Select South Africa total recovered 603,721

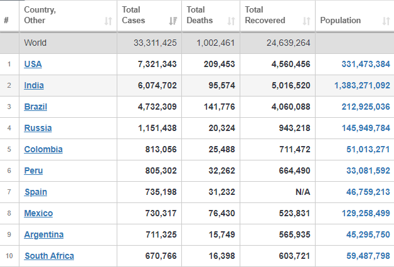pos(294,256)
